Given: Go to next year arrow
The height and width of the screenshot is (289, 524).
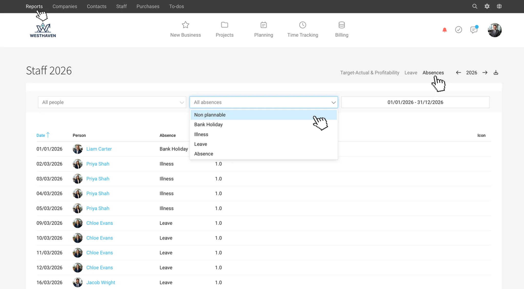Looking at the screenshot, I should tap(485, 73).
